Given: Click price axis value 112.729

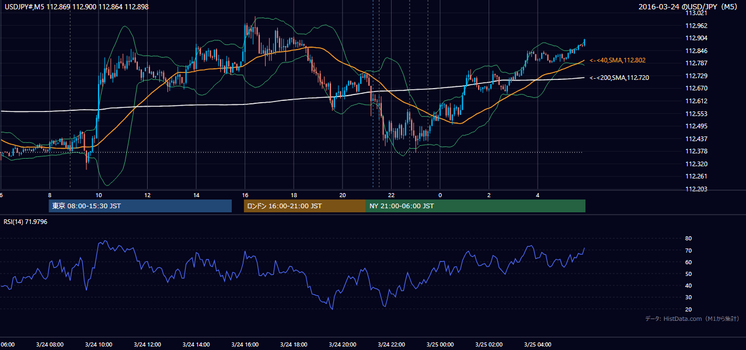Looking at the screenshot, I should tap(696, 76).
